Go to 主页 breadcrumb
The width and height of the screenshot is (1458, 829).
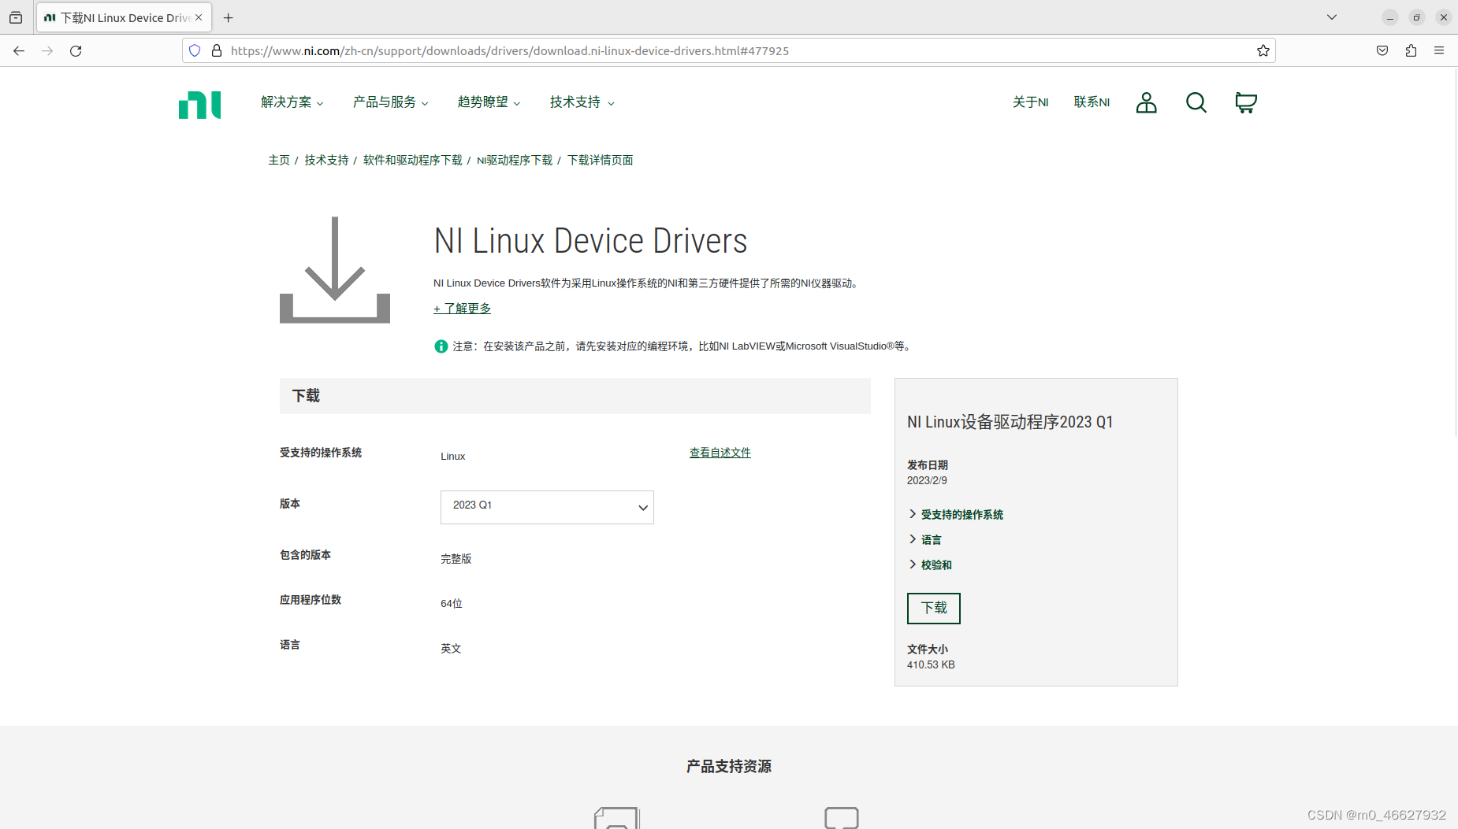click(279, 160)
